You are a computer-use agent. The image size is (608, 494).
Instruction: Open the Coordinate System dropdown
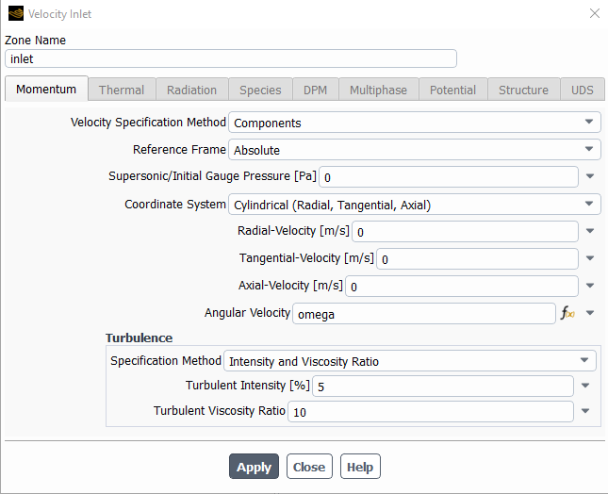pyautogui.click(x=414, y=205)
